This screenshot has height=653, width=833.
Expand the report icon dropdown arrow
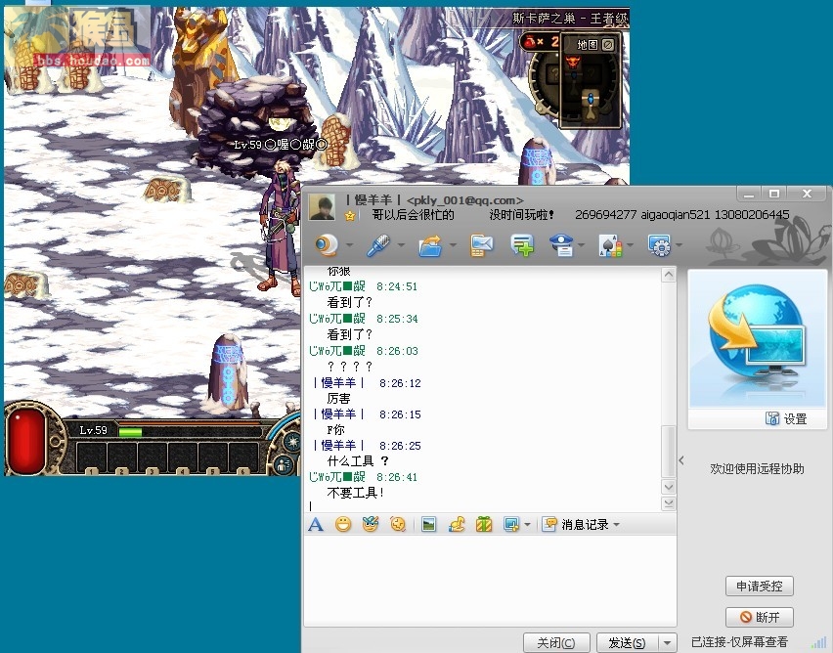(x=581, y=245)
